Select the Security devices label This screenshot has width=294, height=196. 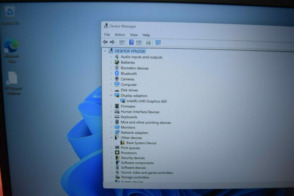[133, 158]
